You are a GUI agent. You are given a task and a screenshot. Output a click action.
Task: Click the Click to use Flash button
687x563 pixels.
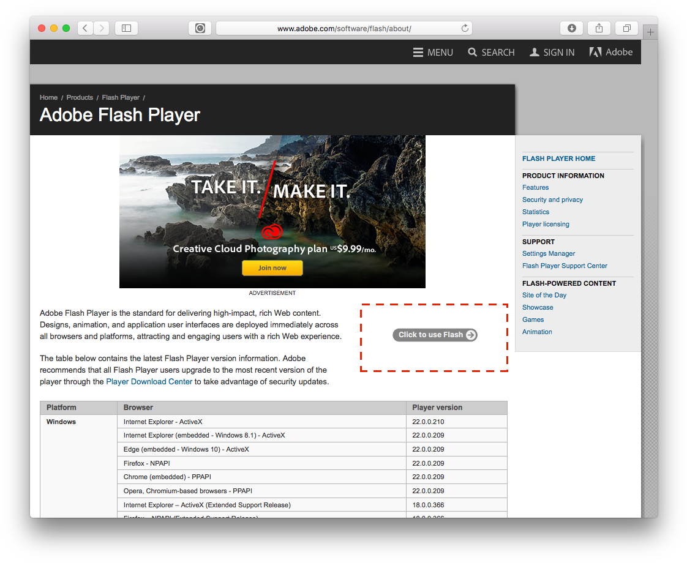click(435, 335)
